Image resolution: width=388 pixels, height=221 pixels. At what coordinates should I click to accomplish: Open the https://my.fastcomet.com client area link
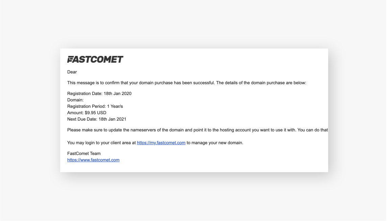pos(161,143)
